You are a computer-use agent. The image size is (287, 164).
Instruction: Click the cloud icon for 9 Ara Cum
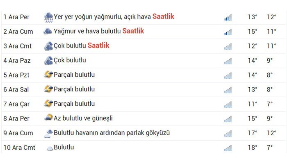[48, 134]
